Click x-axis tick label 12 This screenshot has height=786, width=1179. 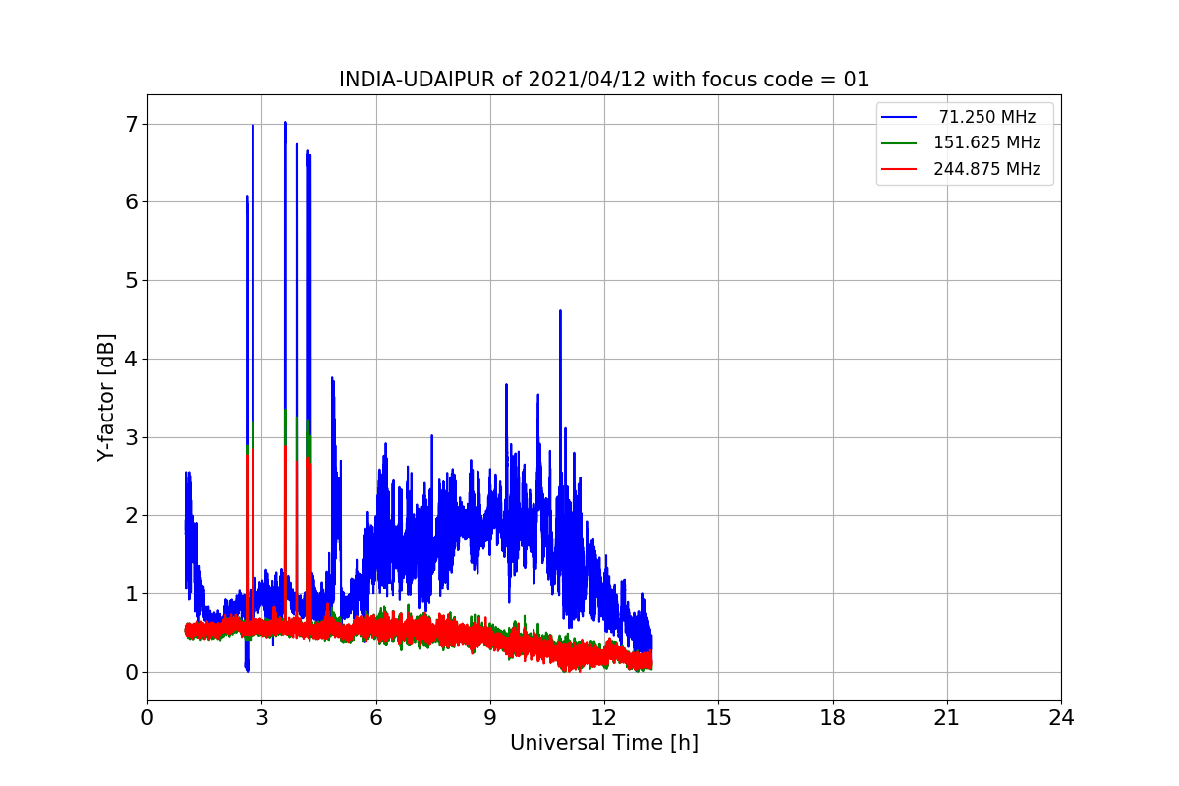pos(604,718)
